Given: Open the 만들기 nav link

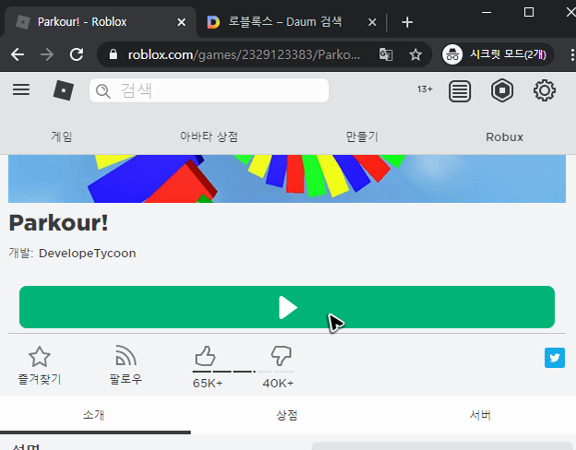Looking at the screenshot, I should (362, 136).
